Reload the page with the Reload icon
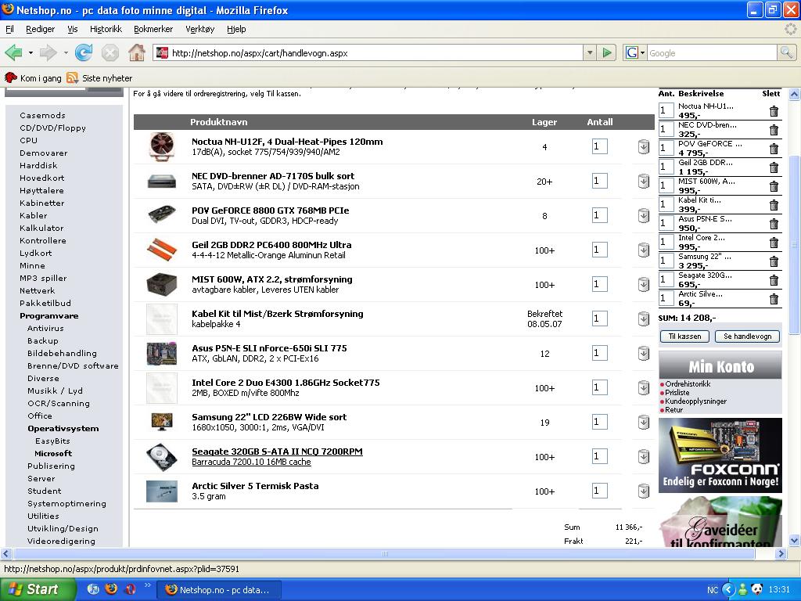 click(x=83, y=52)
